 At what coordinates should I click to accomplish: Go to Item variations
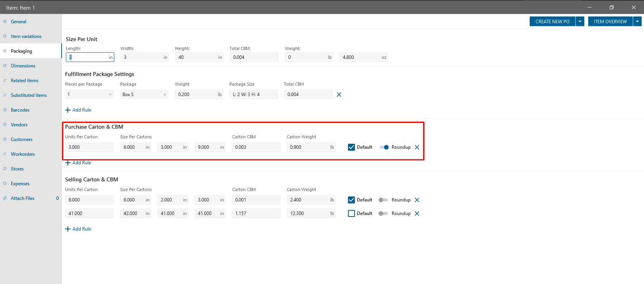(26, 36)
